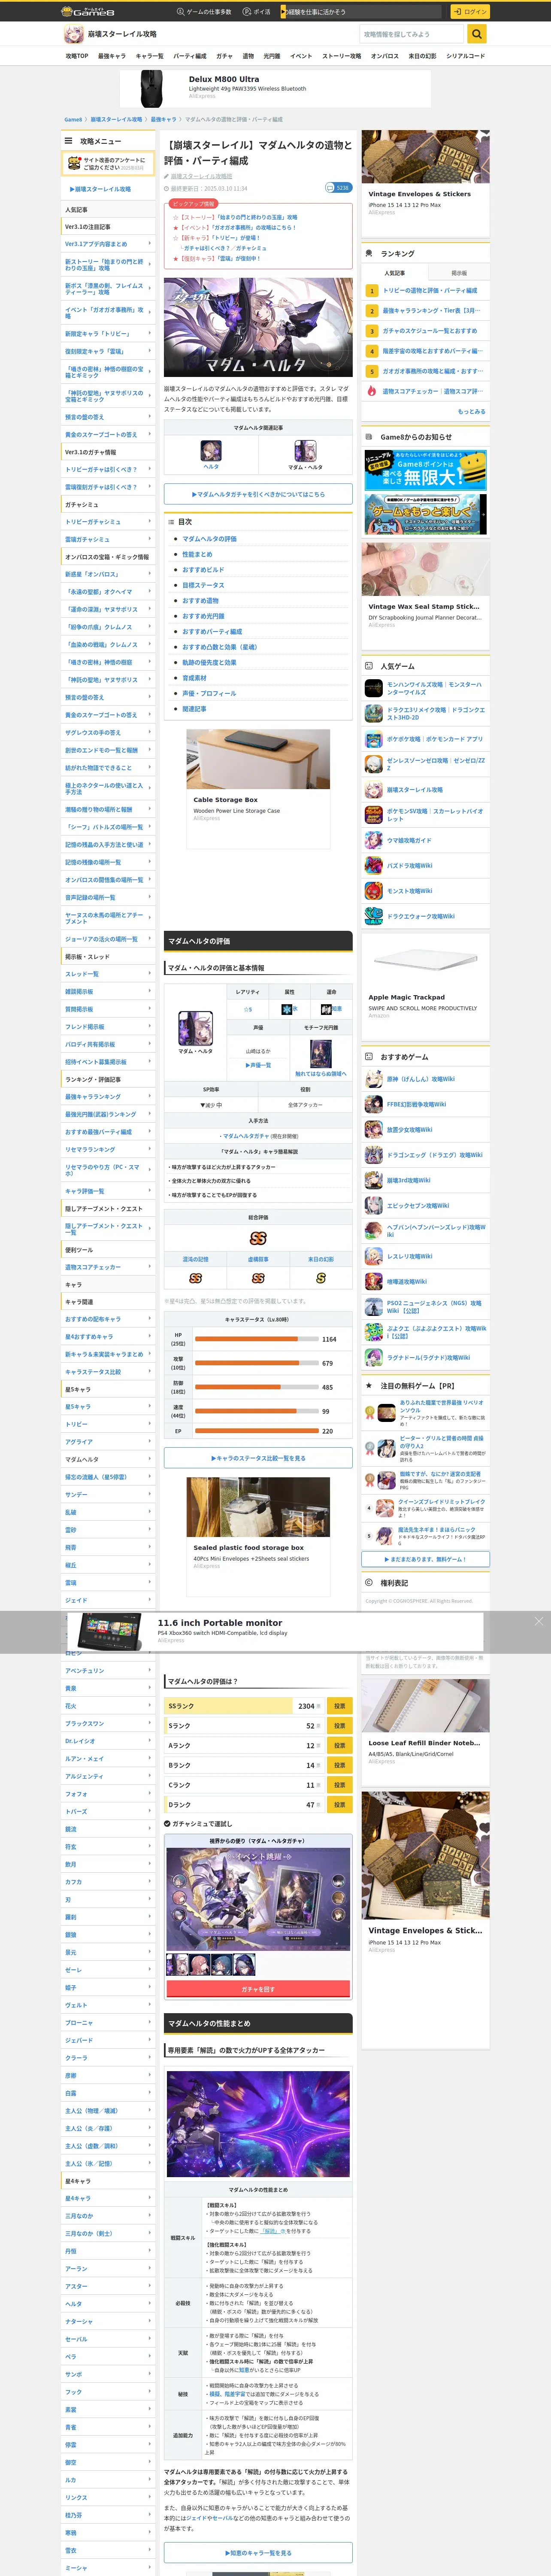The height and width of the screenshot is (2576, 551).
Task: Click もっとみる under ranking list
Action: [471, 411]
